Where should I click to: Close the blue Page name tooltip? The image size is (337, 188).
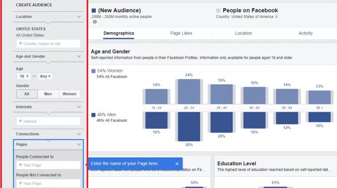coord(177,164)
